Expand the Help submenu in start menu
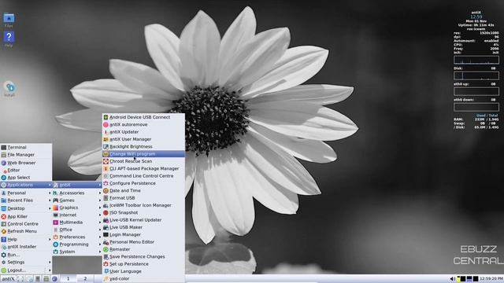 [x=26, y=239]
